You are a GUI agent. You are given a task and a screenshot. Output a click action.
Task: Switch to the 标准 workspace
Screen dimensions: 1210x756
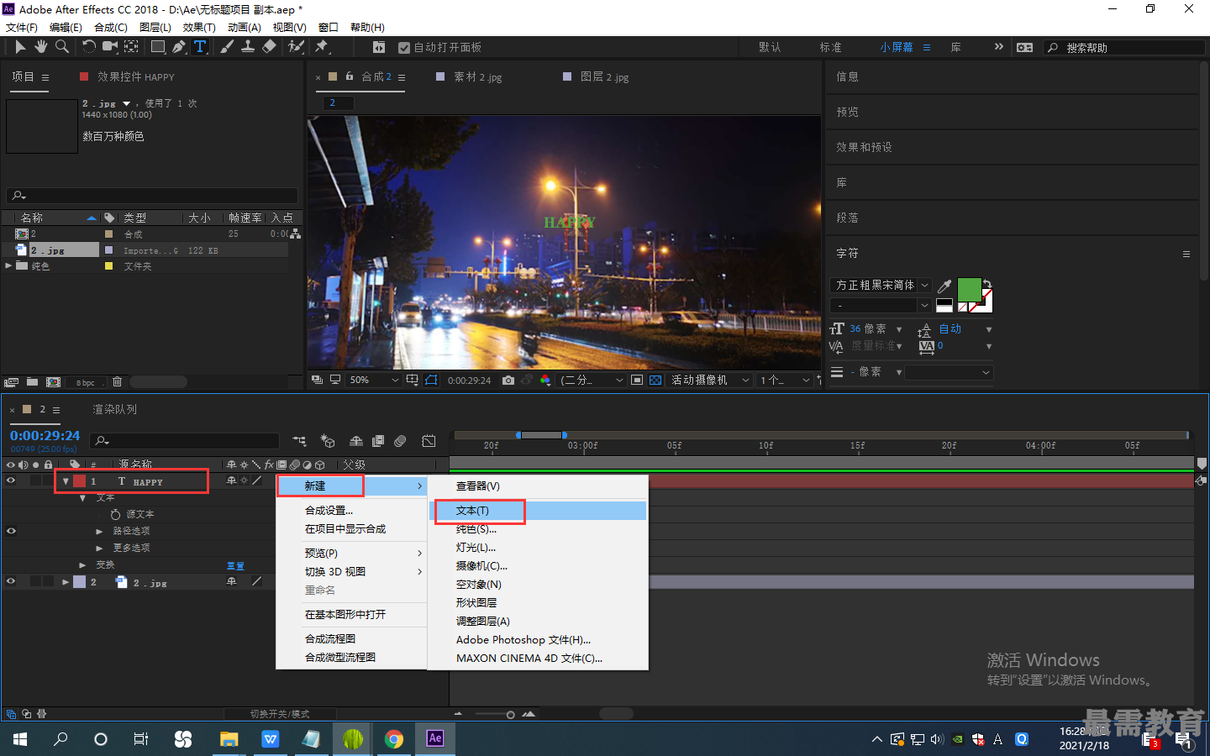831,48
